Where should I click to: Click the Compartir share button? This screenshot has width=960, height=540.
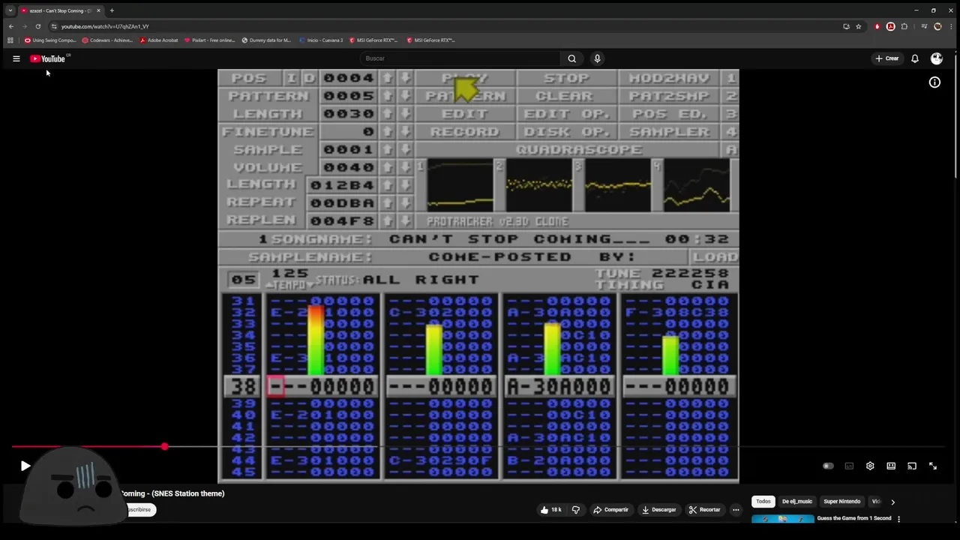point(610,510)
